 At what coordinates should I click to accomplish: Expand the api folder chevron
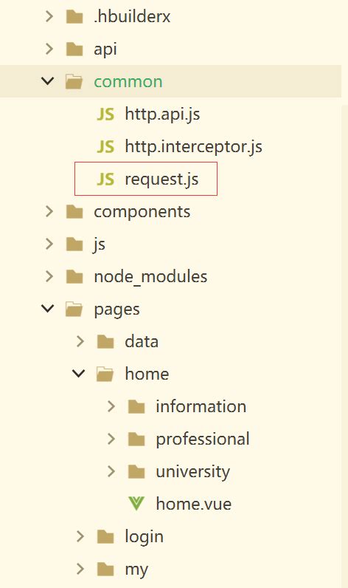tap(49, 49)
